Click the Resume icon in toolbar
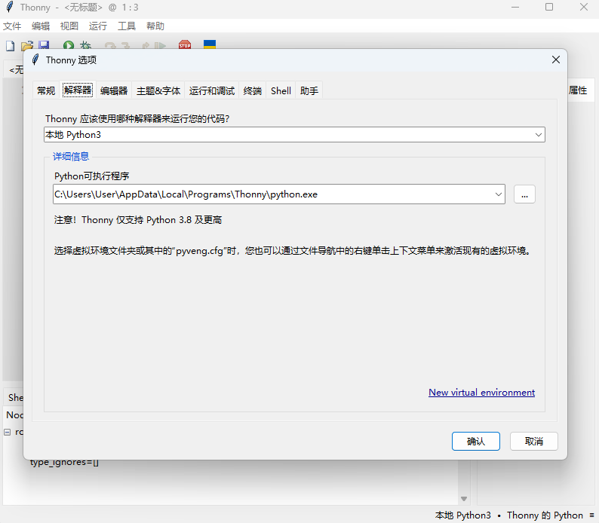This screenshot has width=599, height=523. (x=160, y=46)
